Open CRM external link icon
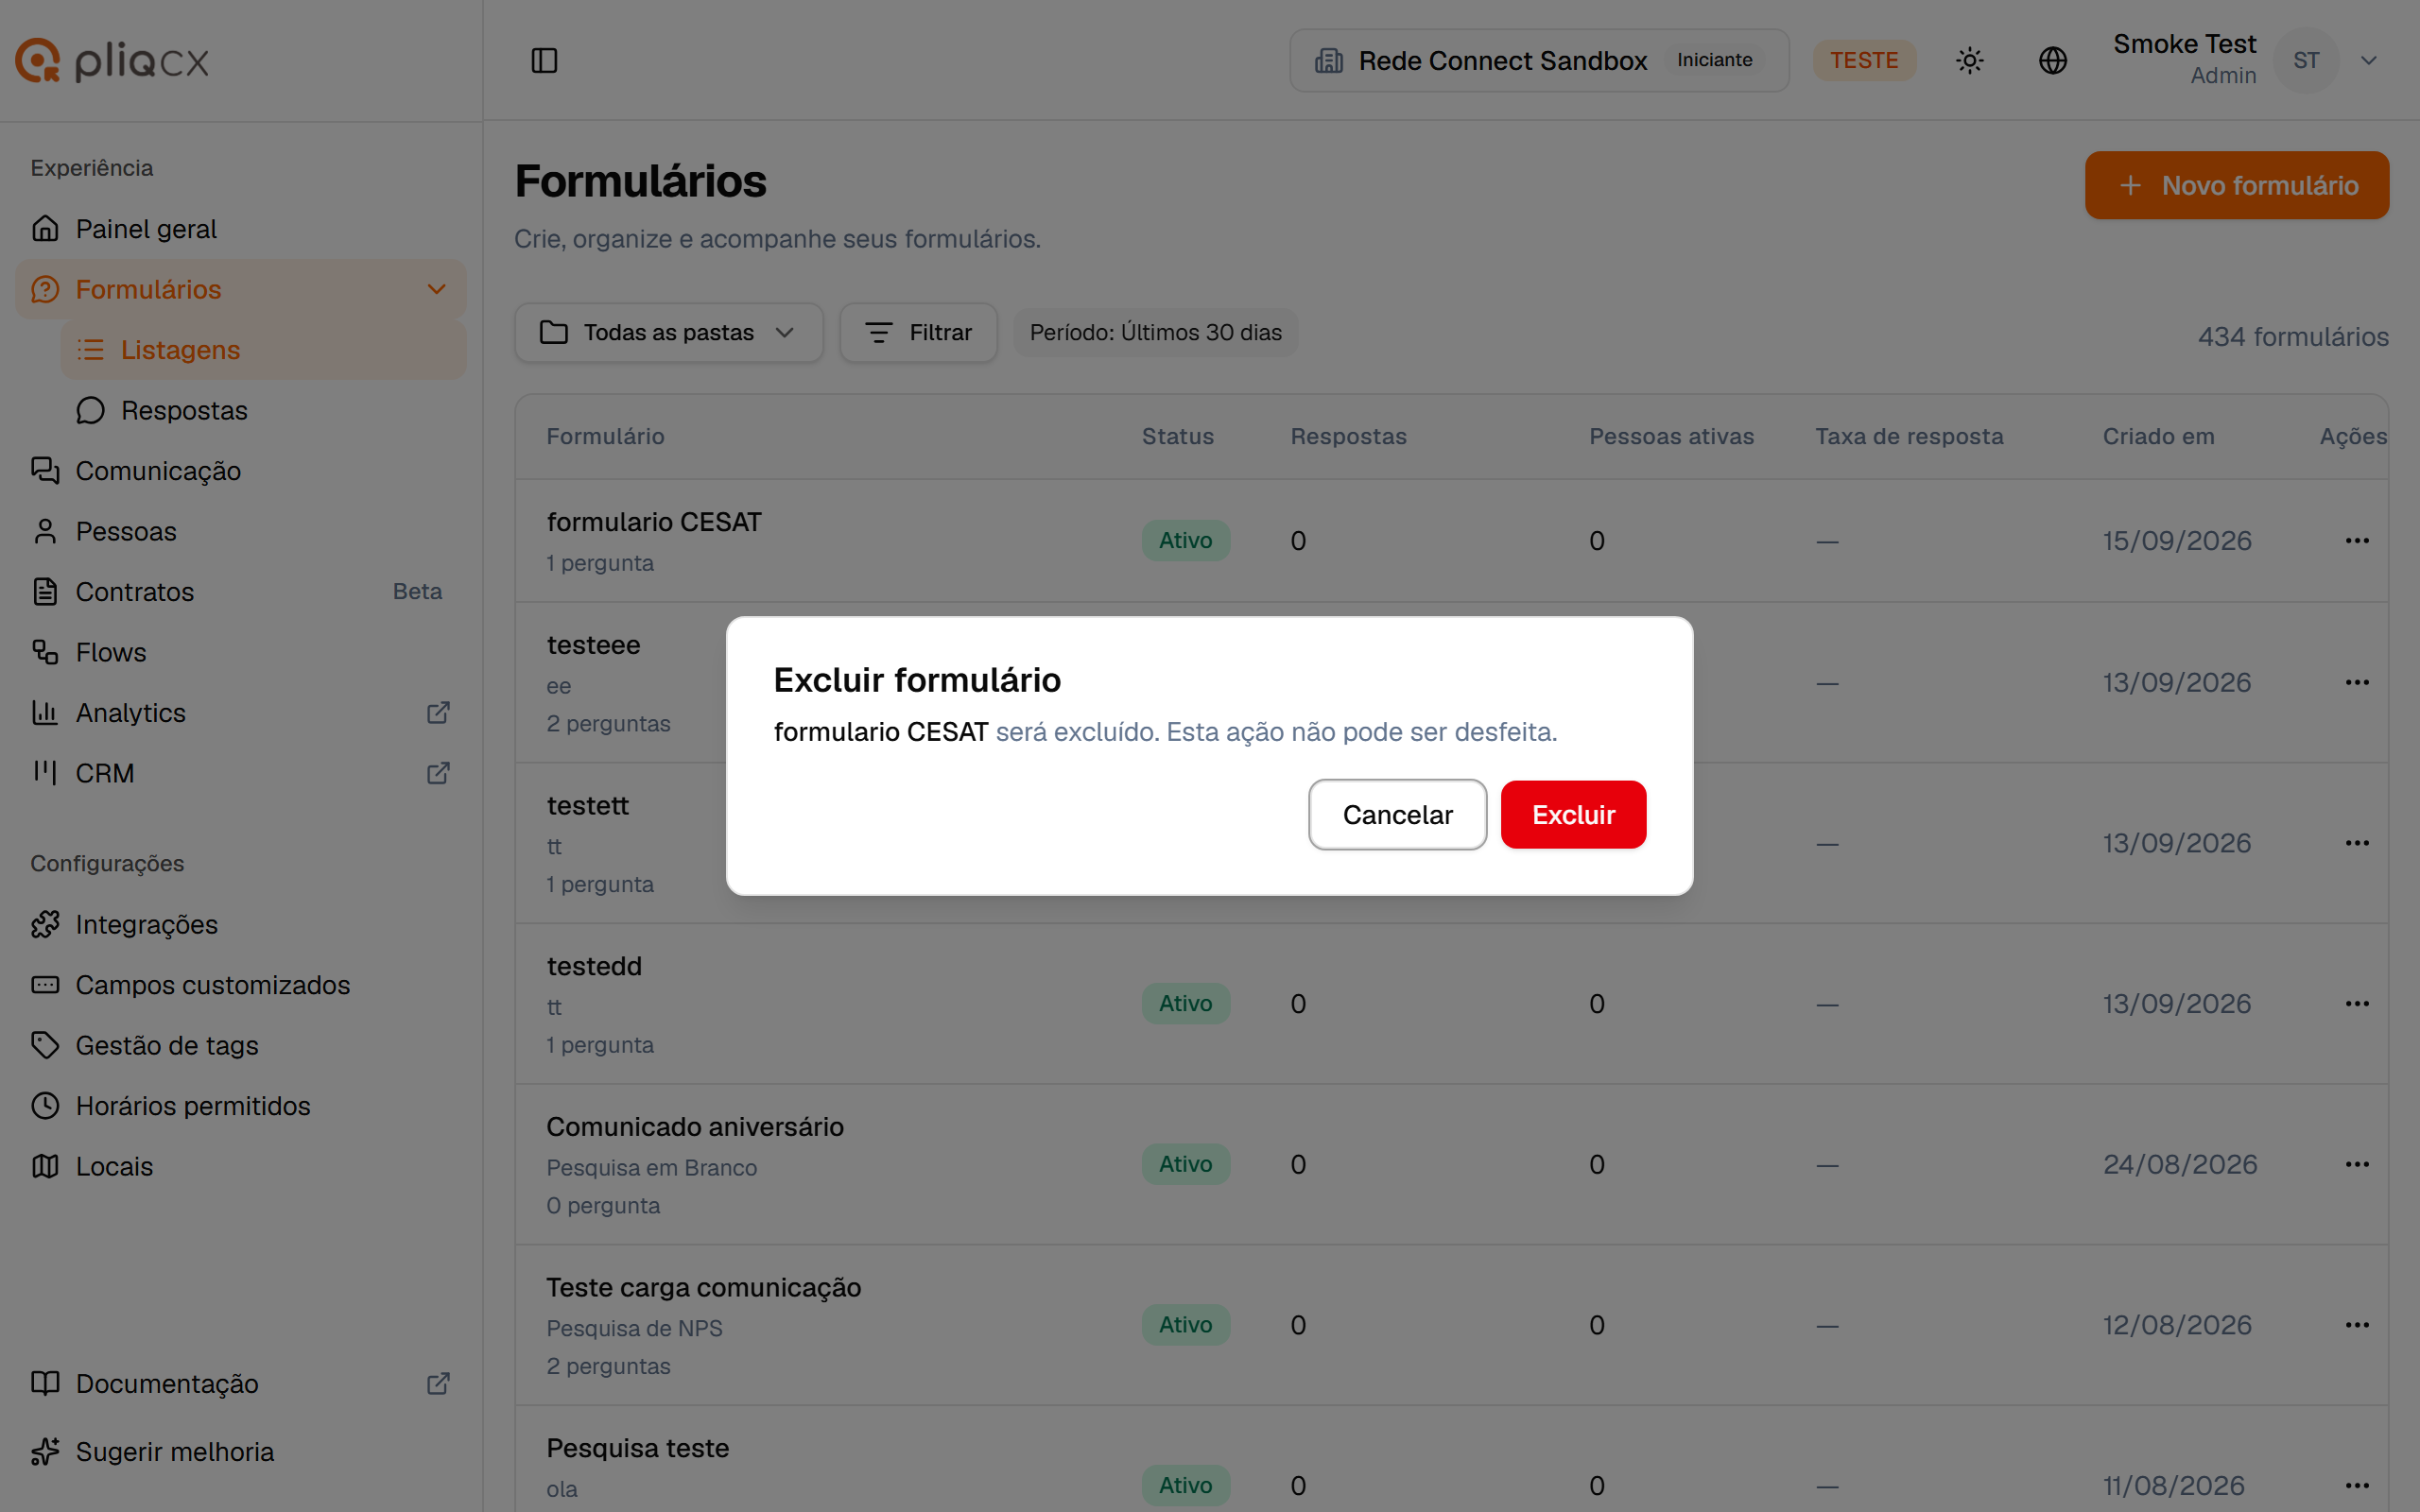This screenshot has width=2420, height=1512. click(438, 773)
